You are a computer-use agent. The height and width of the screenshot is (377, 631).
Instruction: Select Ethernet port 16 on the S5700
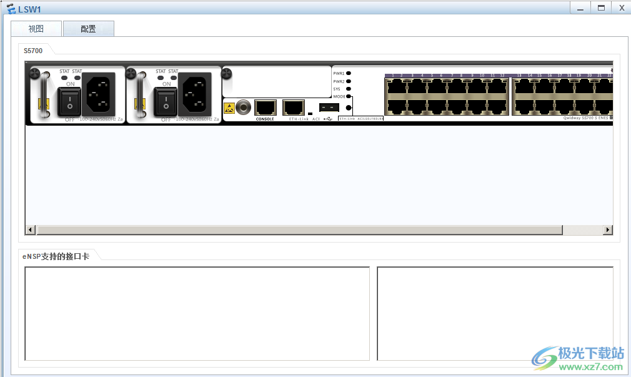545,106
